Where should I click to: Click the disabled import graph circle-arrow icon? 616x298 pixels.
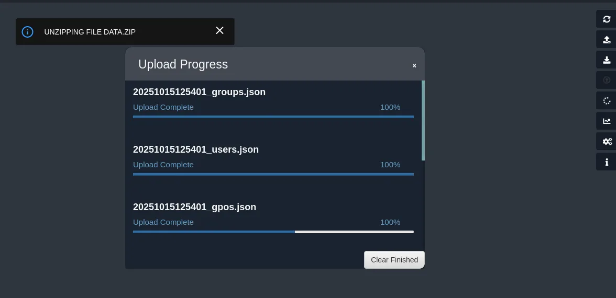[x=607, y=80]
